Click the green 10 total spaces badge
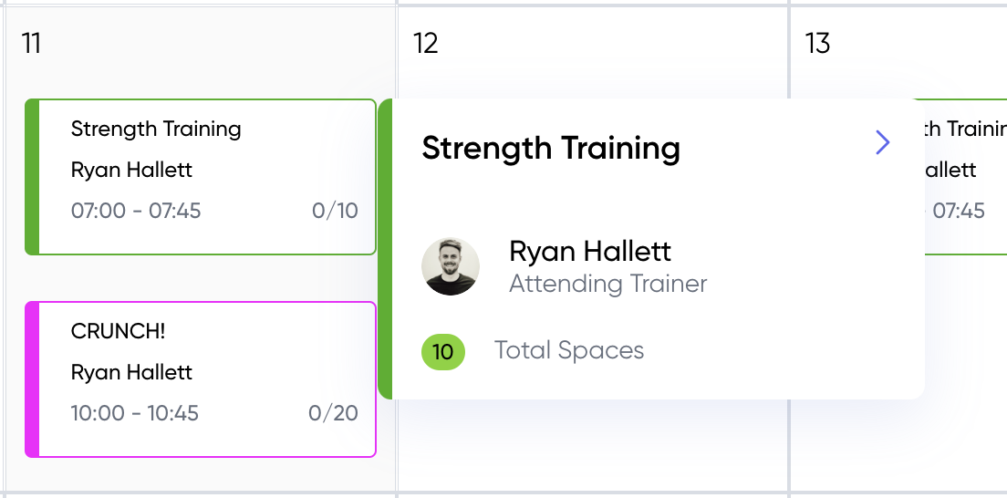Screen dimensions: 1007x498 pos(443,352)
